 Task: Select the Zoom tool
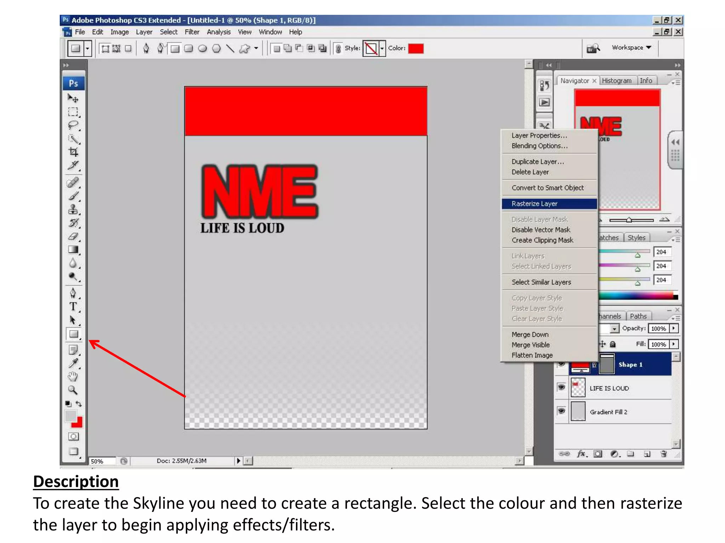click(x=73, y=390)
